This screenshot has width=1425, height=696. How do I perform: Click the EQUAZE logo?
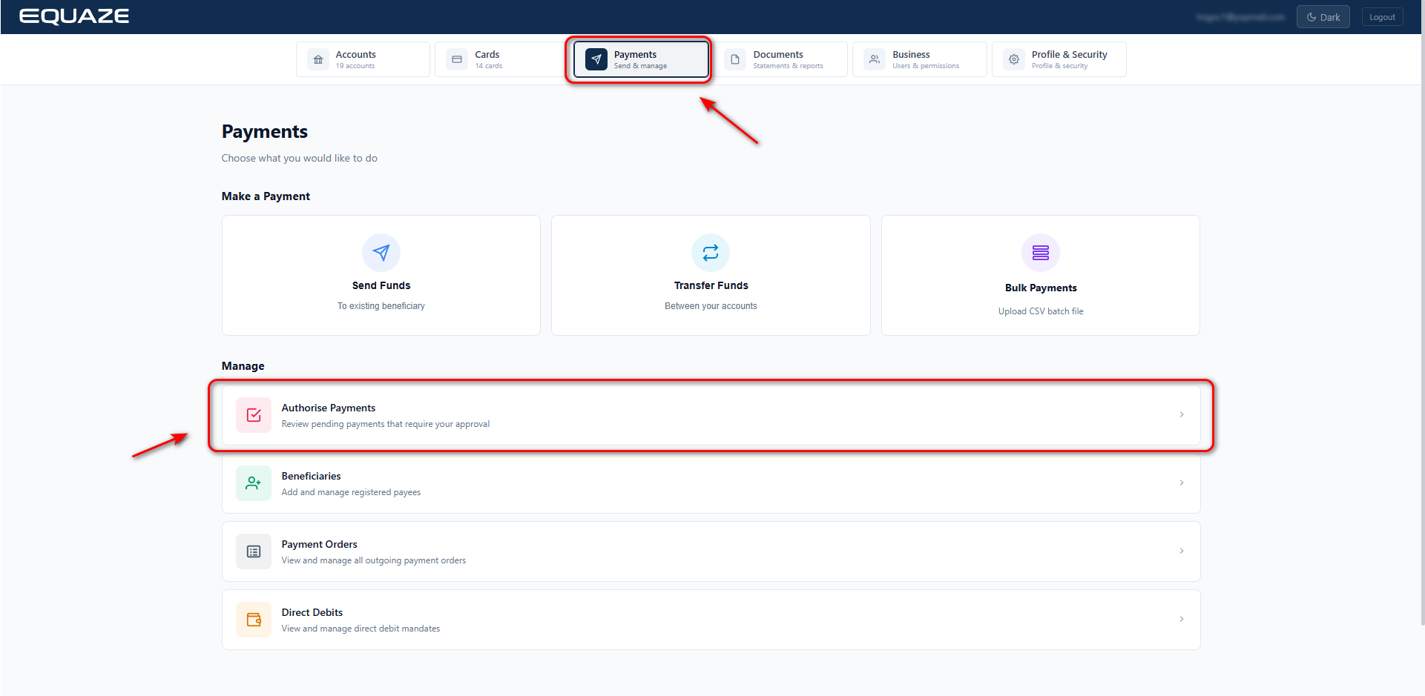pos(74,16)
